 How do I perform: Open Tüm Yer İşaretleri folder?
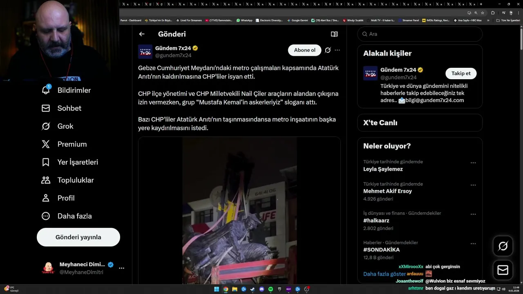point(508,20)
